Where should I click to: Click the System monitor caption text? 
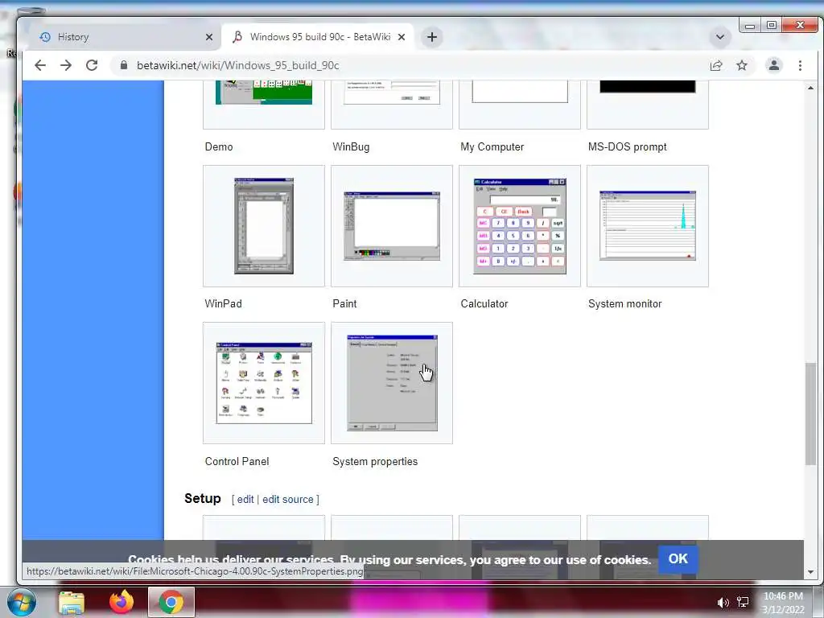click(624, 303)
